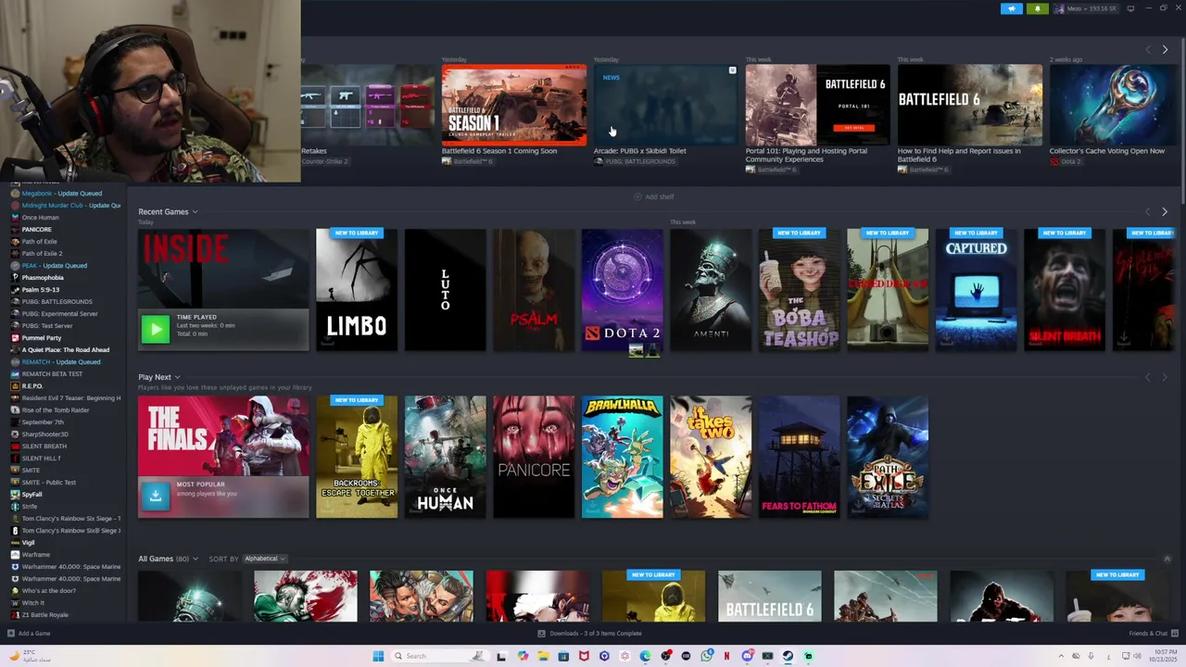1186x667 pixels.
Task: Select Dota 2 game cover
Action: click(623, 290)
